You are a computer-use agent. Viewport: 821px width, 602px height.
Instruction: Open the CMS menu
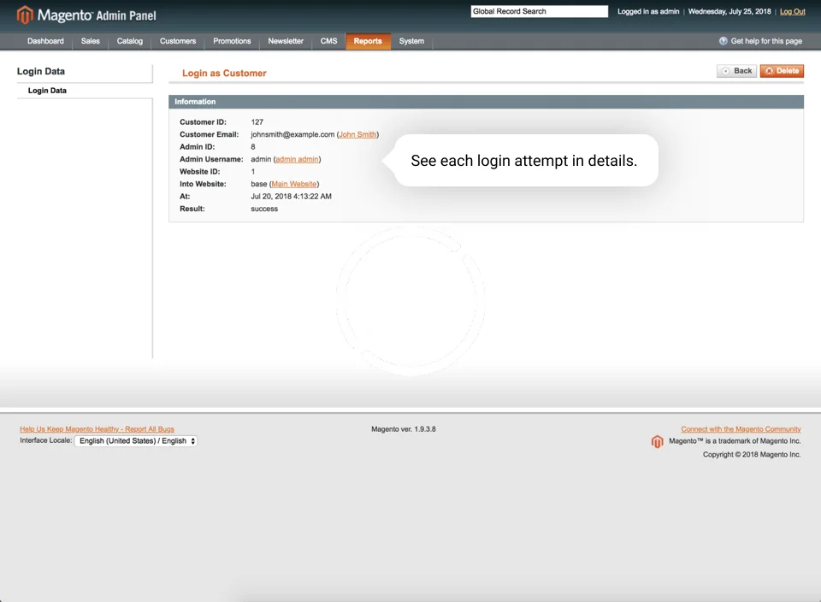328,41
